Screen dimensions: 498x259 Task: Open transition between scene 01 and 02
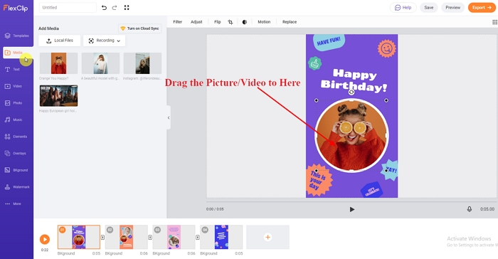(102, 238)
